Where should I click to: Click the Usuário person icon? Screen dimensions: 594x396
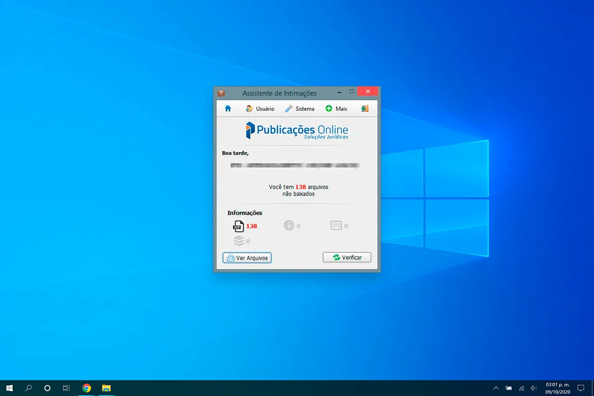249,108
